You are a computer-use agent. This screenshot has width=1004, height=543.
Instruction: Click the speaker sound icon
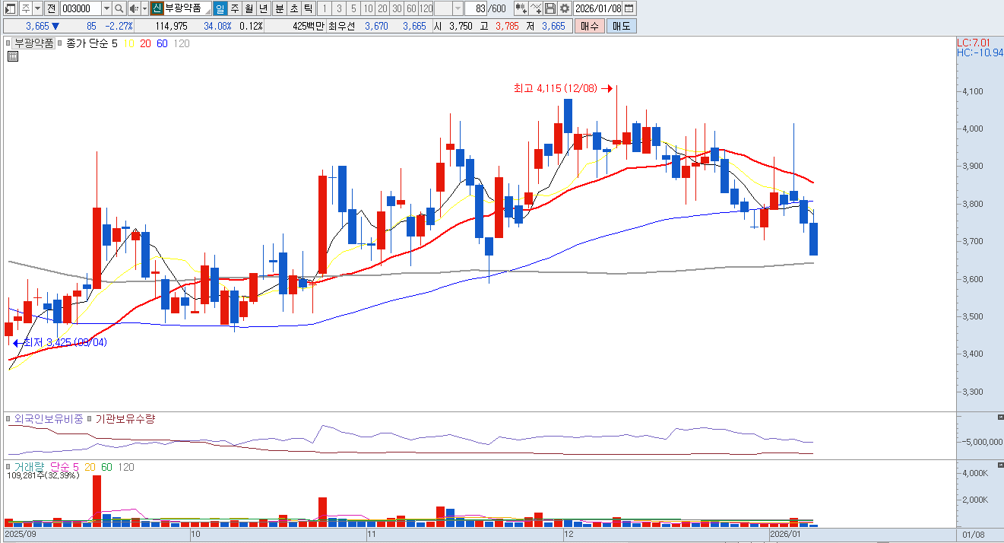133,8
